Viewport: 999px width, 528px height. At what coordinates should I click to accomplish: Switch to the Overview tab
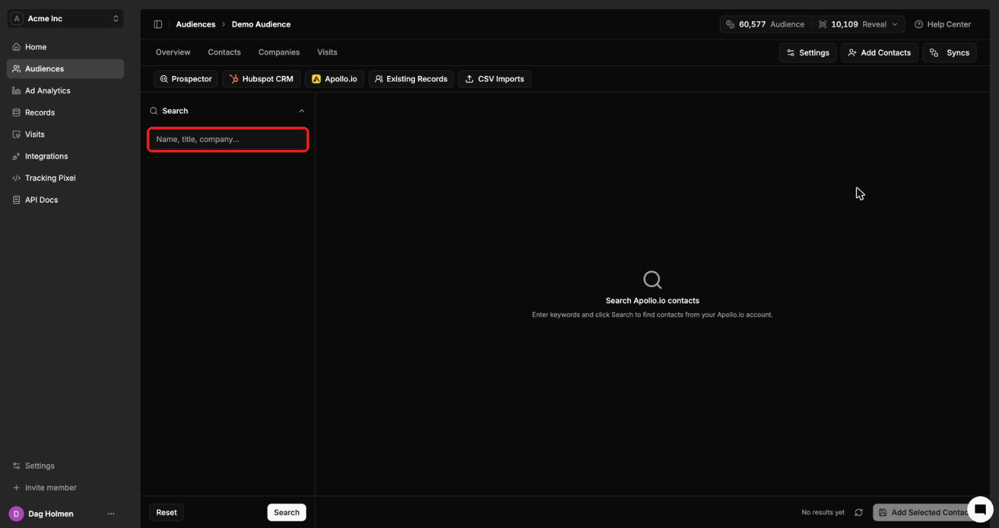173,52
